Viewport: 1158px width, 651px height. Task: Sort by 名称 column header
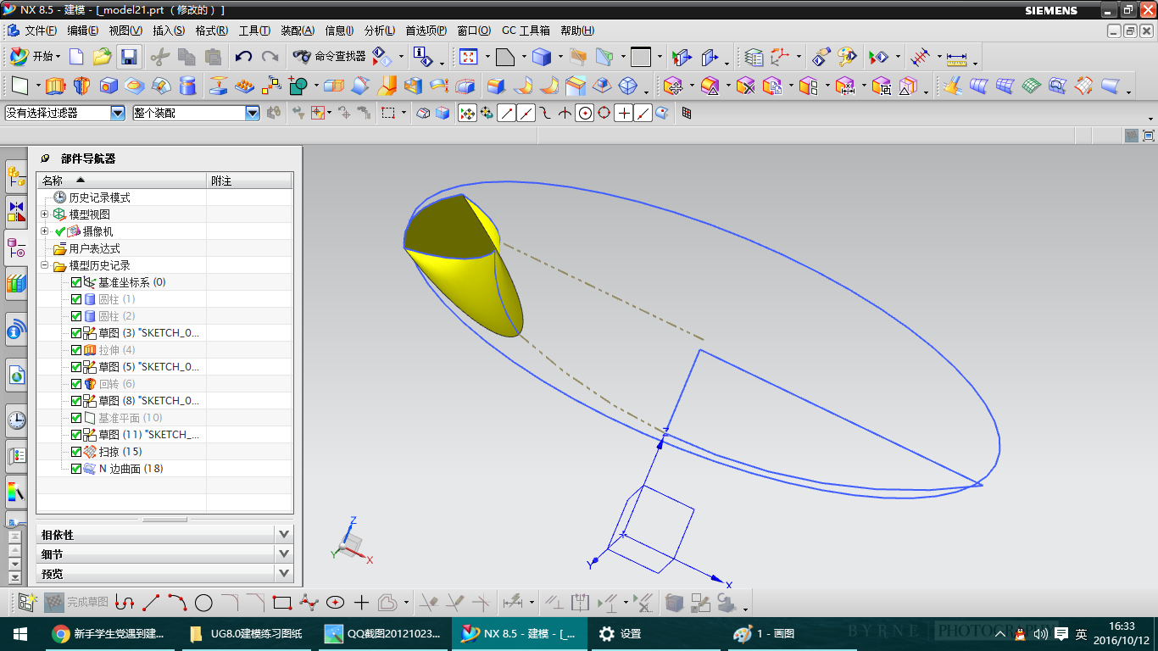click(121, 181)
